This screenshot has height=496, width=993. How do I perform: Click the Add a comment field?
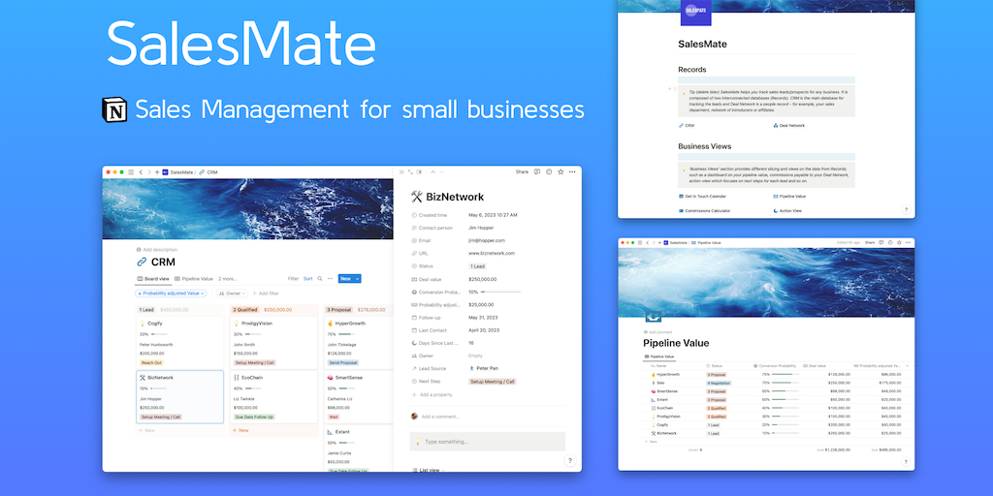point(441,417)
